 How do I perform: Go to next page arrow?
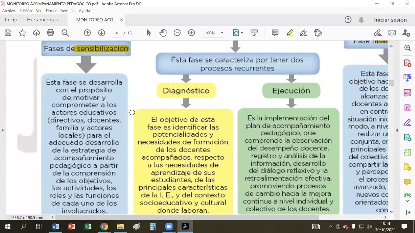click(101, 33)
